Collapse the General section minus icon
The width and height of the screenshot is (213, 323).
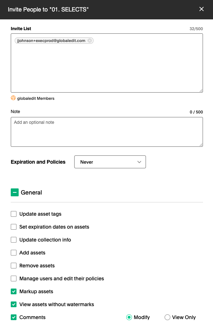15,192
